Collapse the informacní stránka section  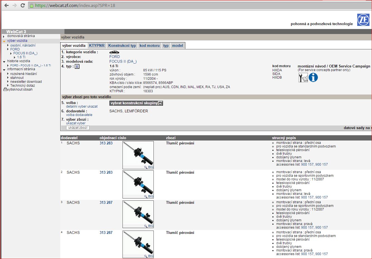(4, 69)
